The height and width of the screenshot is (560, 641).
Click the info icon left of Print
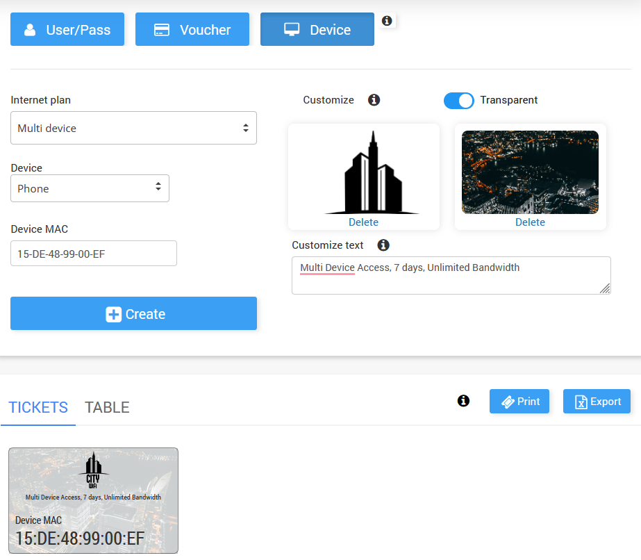[464, 401]
